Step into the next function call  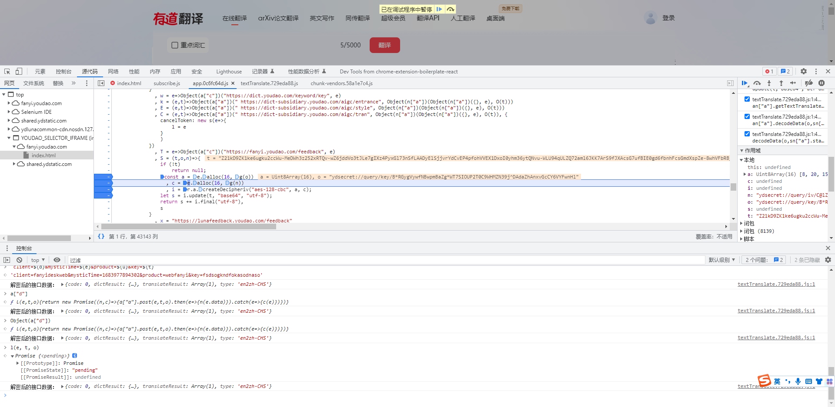(769, 83)
